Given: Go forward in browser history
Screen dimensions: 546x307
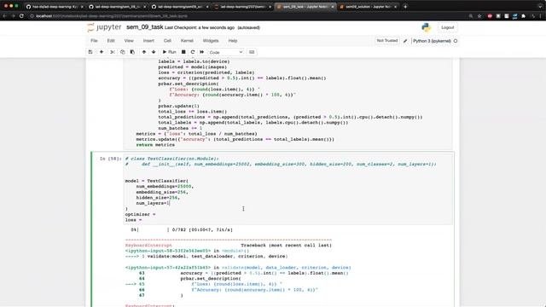Looking at the screenshot, I should point(14,16).
